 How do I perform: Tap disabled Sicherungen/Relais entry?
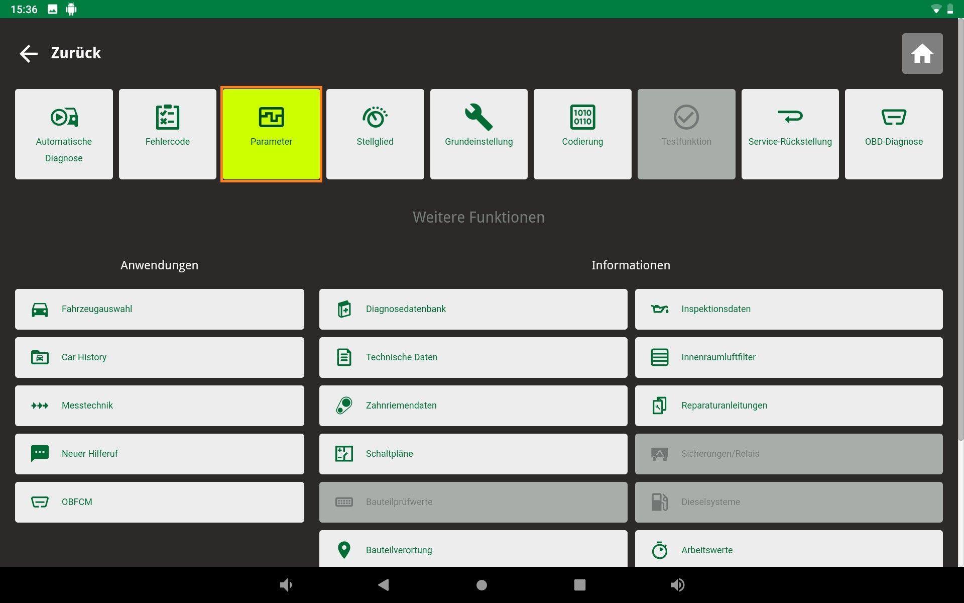coord(789,454)
